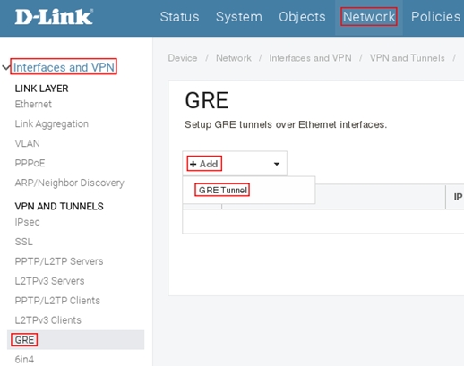Switch to the Status tab
The image size is (464, 366).
point(179,17)
